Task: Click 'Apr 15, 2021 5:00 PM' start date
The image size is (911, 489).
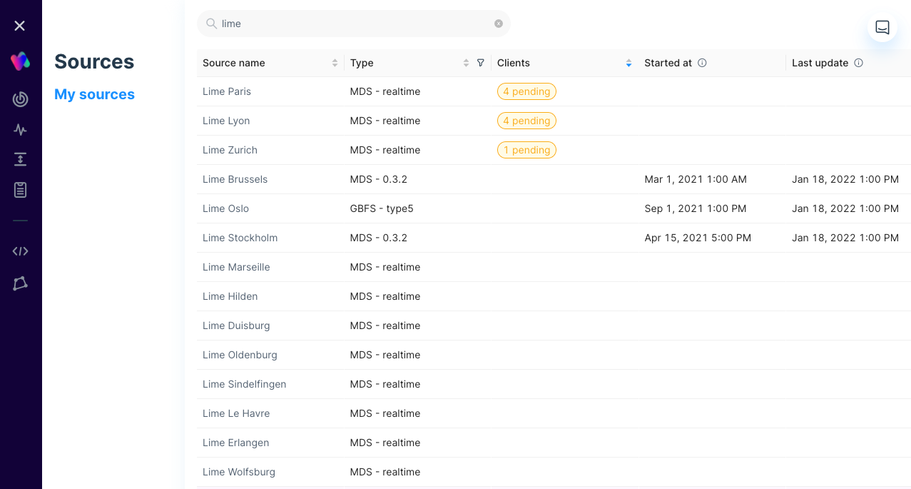Action: 698,238
